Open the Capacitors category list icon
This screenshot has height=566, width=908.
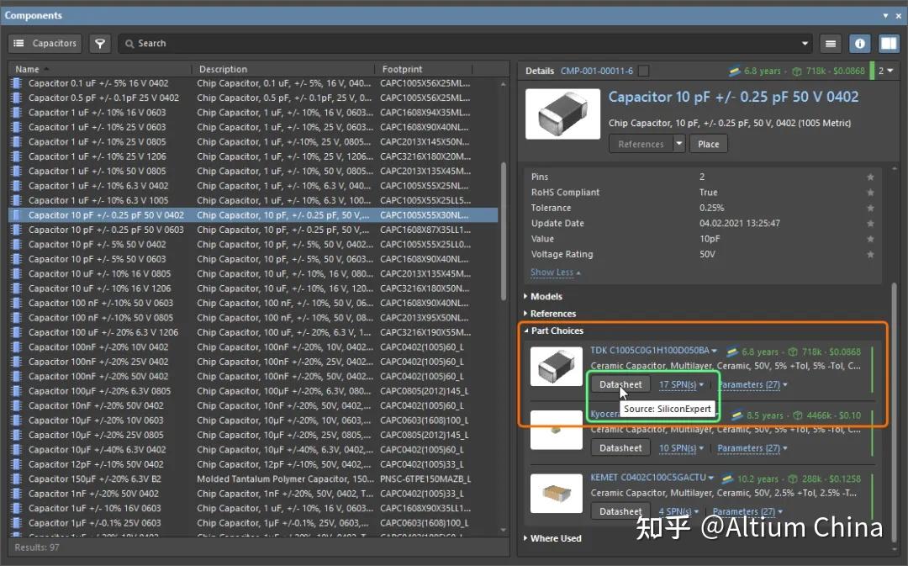click(18, 43)
